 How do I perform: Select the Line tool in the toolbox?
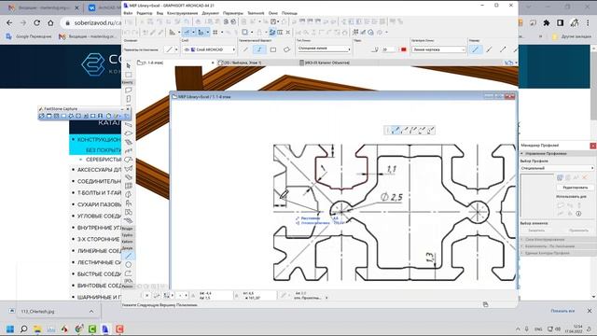coord(129,256)
